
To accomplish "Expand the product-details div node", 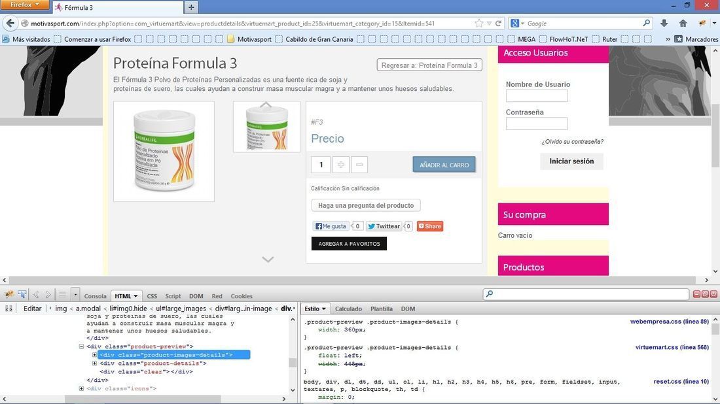I will (95, 363).
